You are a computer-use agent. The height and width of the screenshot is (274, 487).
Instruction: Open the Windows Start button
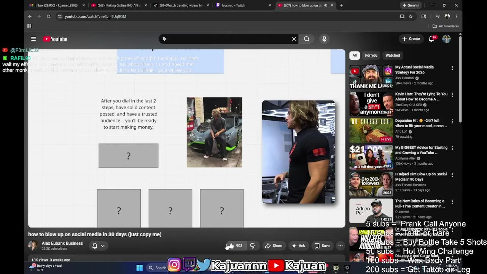coord(139,268)
